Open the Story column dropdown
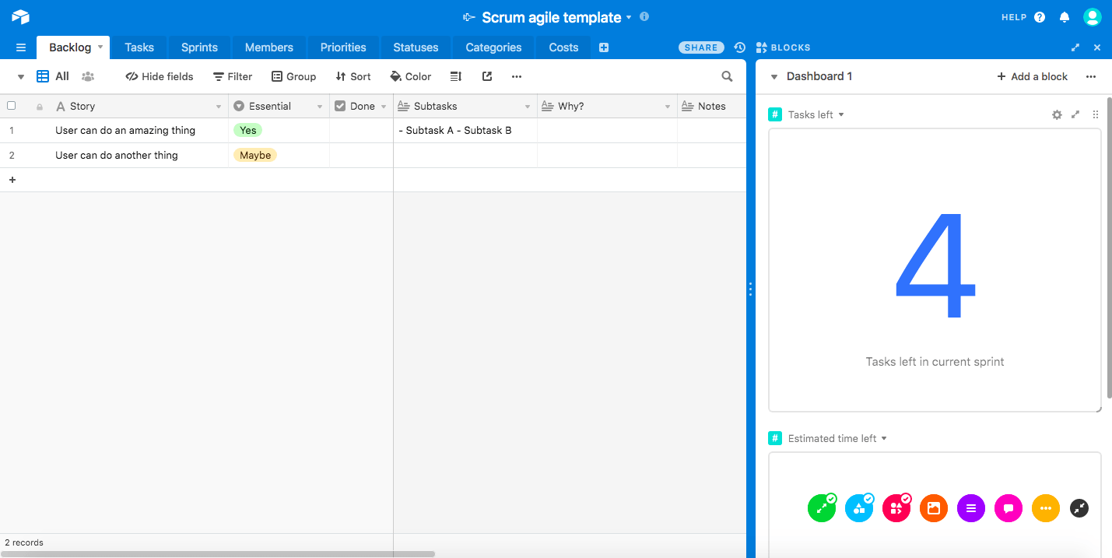The image size is (1112, 558). click(x=219, y=107)
